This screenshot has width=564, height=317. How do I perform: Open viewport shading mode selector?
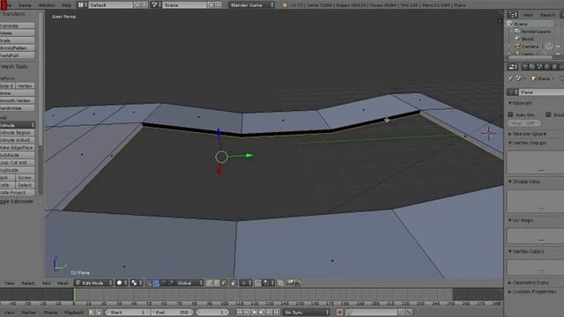click(122, 284)
